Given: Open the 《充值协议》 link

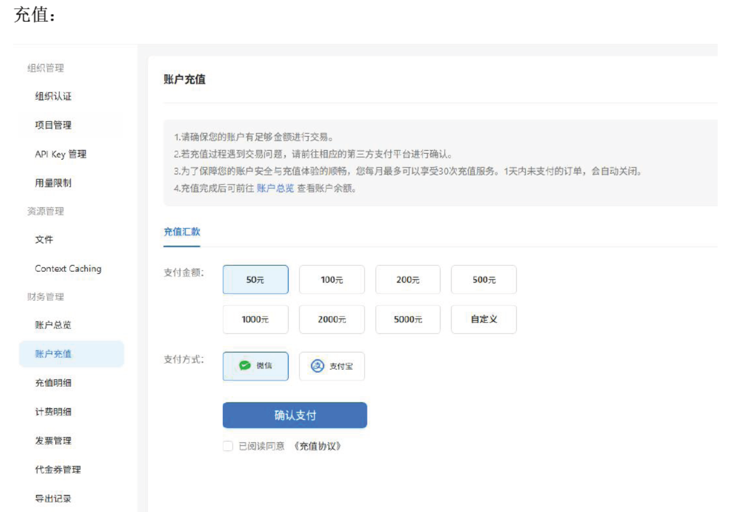Looking at the screenshot, I should pyautogui.click(x=318, y=446).
